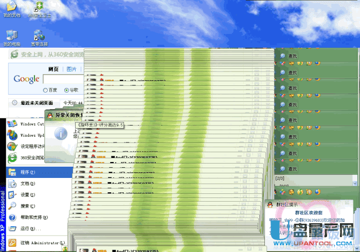Select the 百度 search engine radio button
The width and height of the screenshot is (360, 252).
(45, 90)
